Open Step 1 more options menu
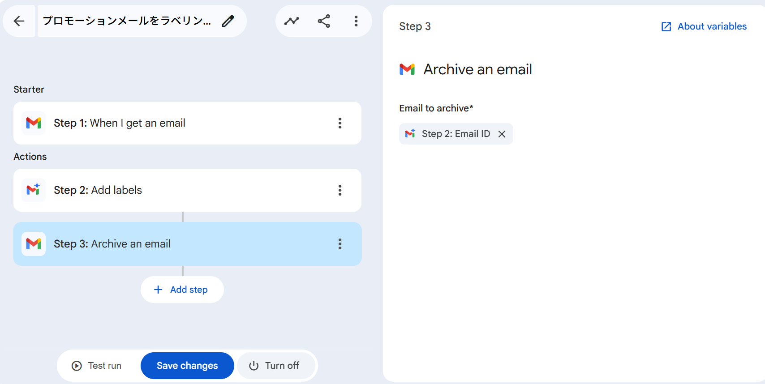The width and height of the screenshot is (765, 384). pos(340,123)
